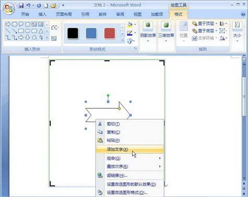The width and height of the screenshot is (248, 197).
Task: Open the rotate objects dropdown
Action: tap(223, 38)
